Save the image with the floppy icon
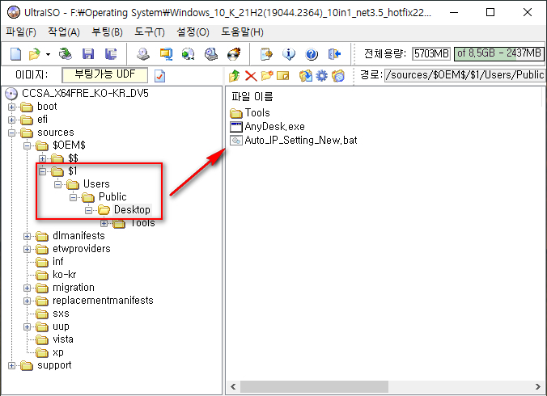Image resolution: width=547 pixels, height=396 pixels. 88,54
